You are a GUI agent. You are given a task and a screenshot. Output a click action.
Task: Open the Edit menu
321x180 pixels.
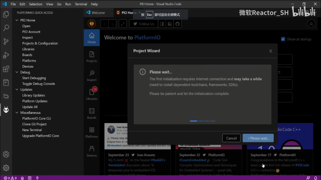(x=22, y=4)
